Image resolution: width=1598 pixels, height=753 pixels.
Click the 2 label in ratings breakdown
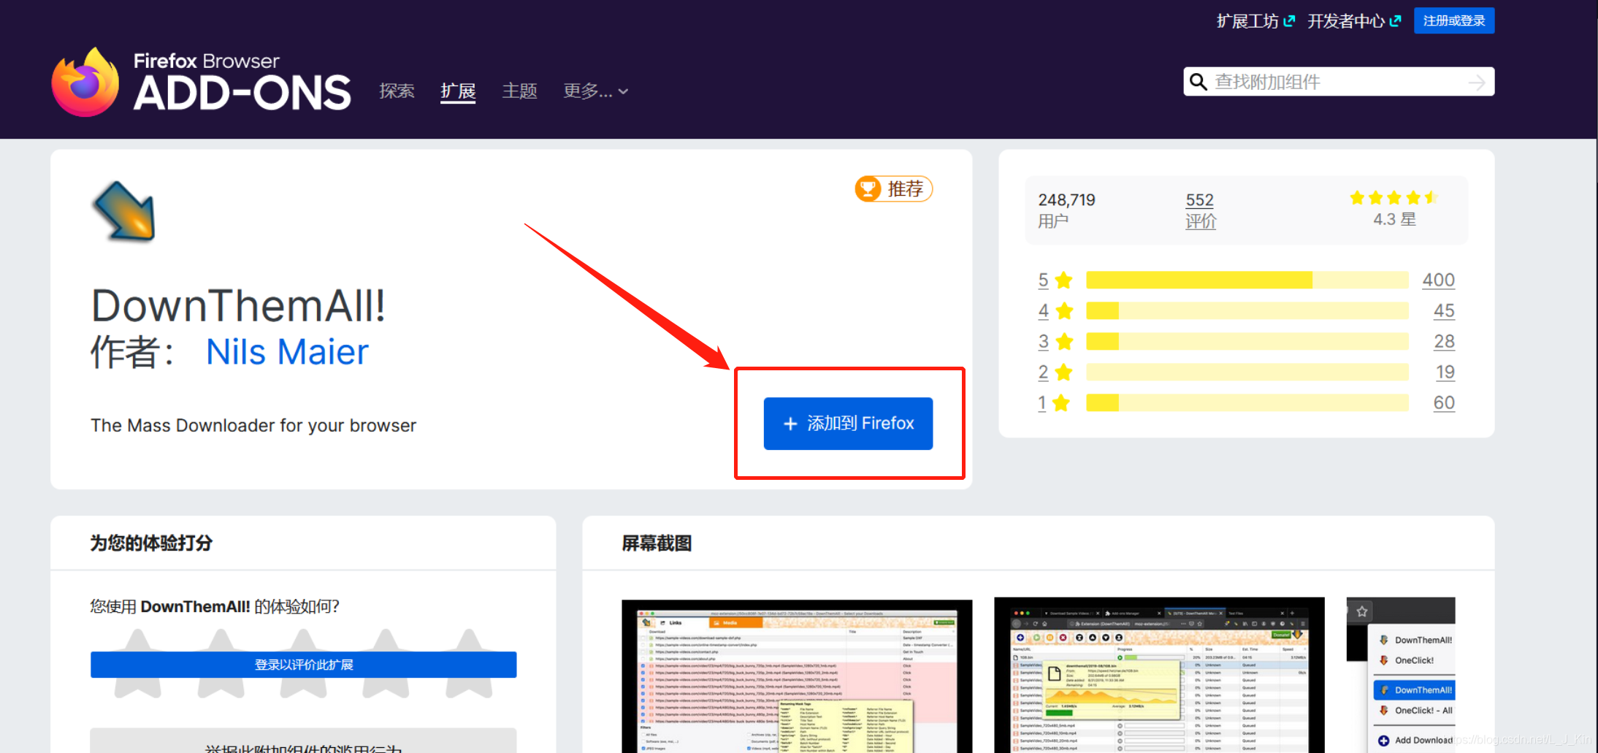pyautogui.click(x=1043, y=372)
